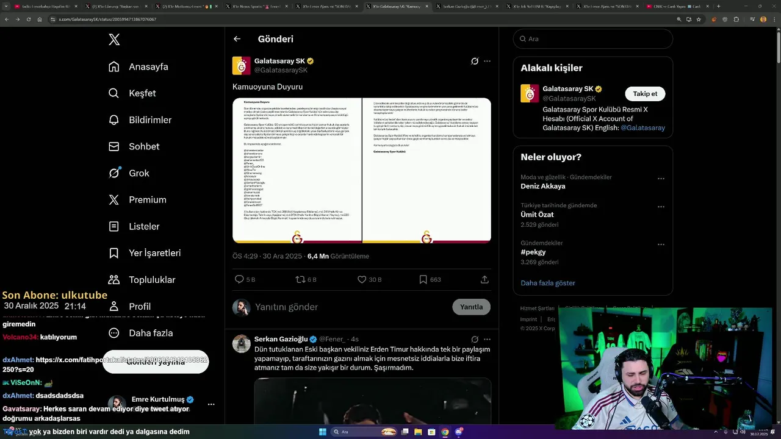Open the Keşfet explore page
The image size is (781, 439).
tap(132, 93)
